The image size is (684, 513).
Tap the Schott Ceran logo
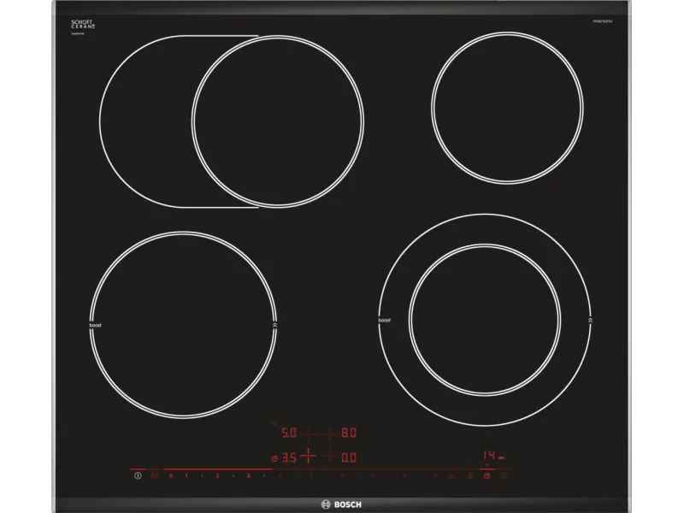point(83,27)
